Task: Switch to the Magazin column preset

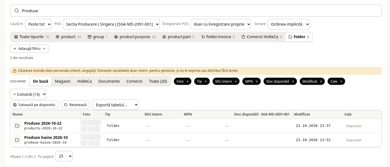Action: pyautogui.click(x=63, y=81)
